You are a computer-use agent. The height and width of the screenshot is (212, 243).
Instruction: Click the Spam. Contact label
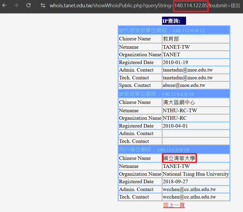pyautogui.click(x=135, y=85)
